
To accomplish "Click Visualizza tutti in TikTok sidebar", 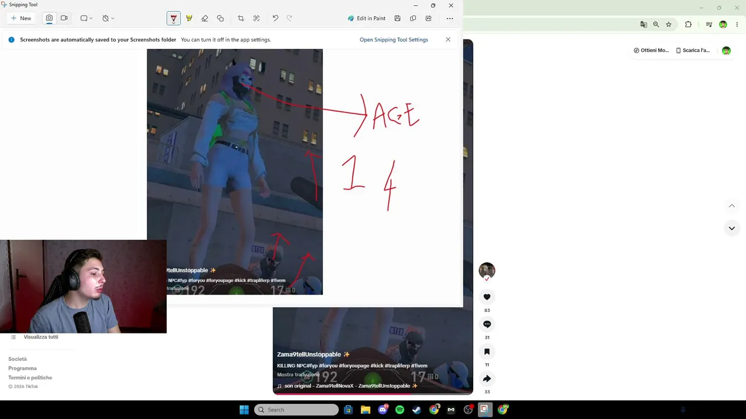I will (x=41, y=337).
